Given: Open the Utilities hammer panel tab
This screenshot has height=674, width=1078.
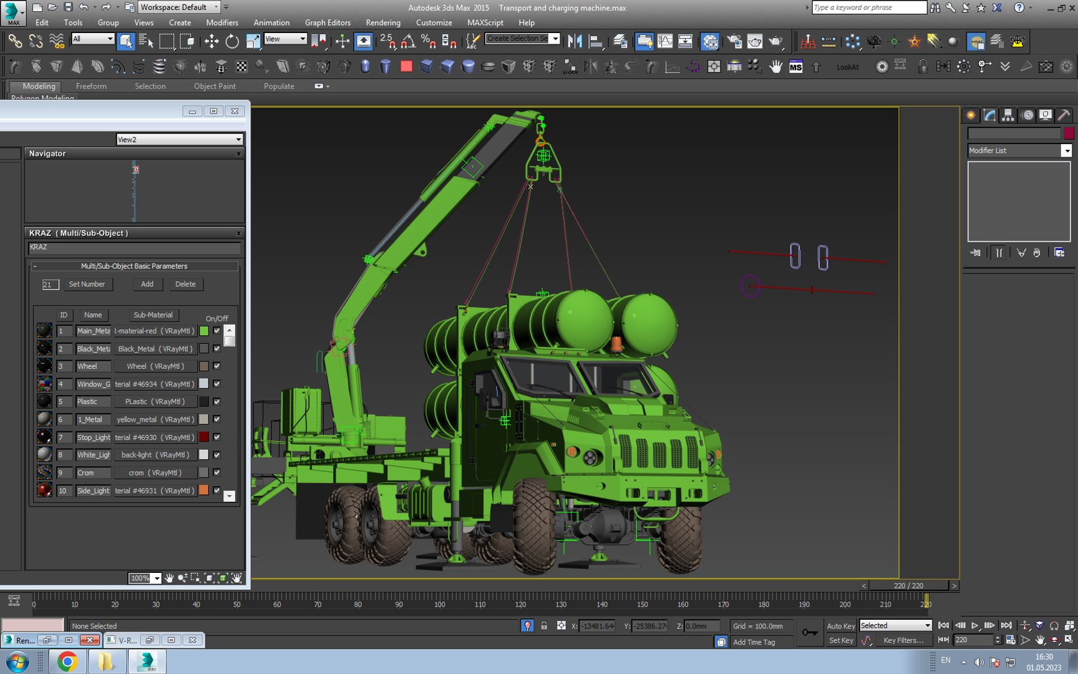Looking at the screenshot, I should pos(1064,115).
